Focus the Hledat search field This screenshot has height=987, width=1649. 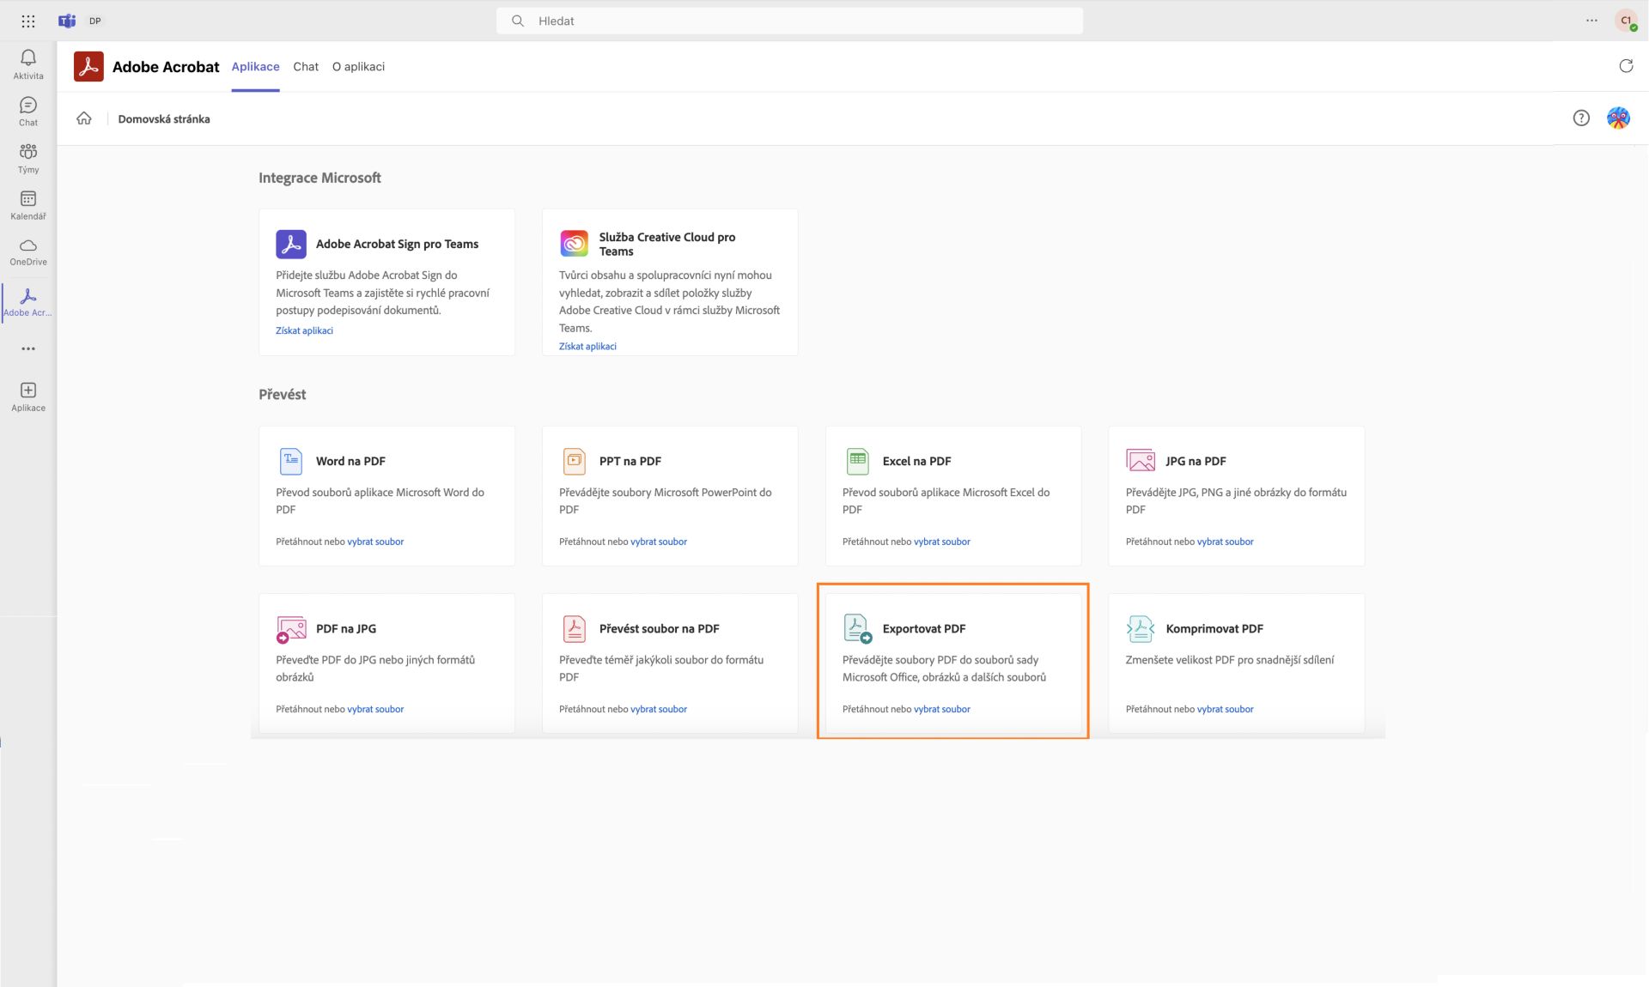coord(789,21)
